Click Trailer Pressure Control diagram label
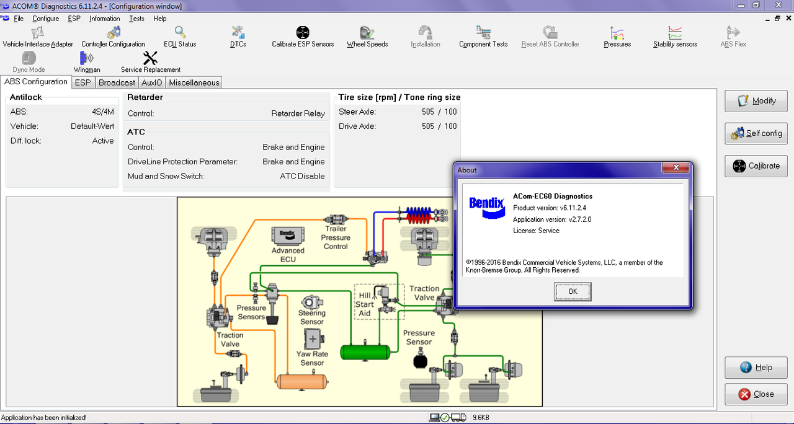The height and width of the screenshot is (424, 794). [336, 237]
